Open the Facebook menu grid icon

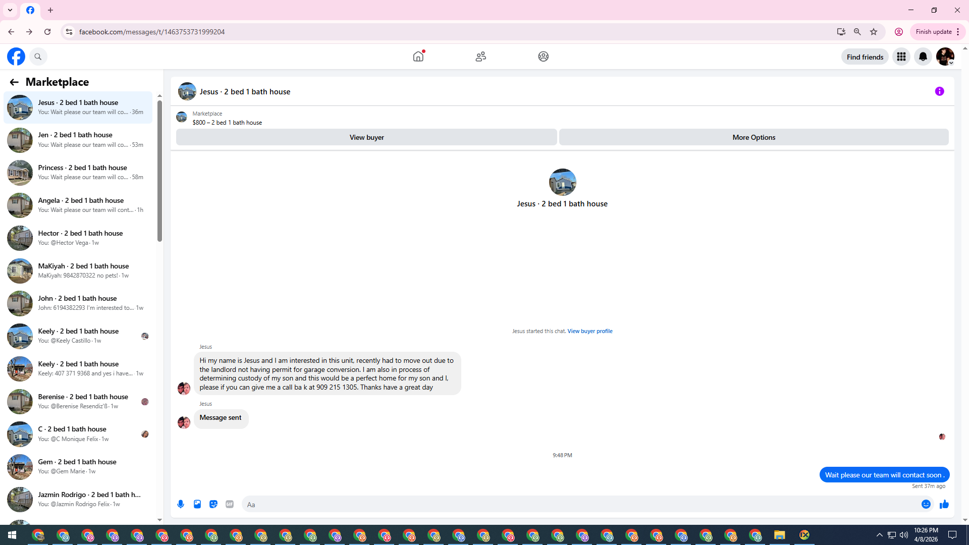901,57
